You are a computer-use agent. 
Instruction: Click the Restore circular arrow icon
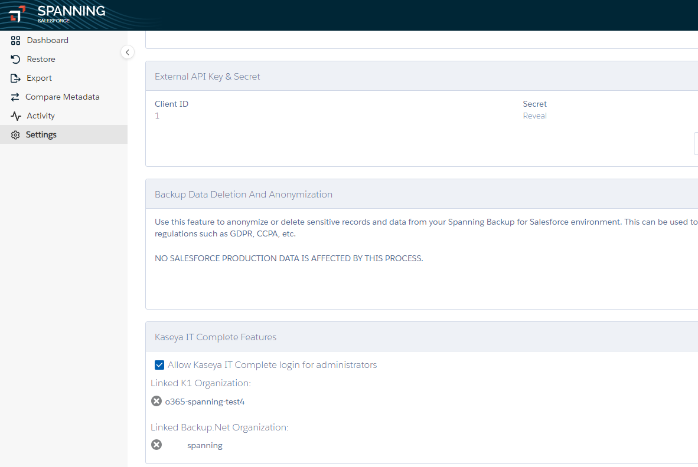point(15,59)
